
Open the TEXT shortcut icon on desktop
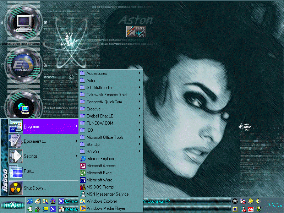click(136, 31)
